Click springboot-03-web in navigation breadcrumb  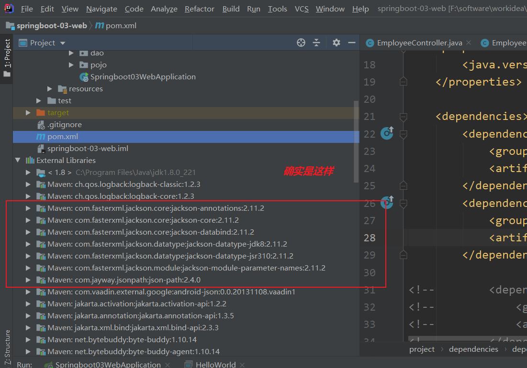[52, 25]
